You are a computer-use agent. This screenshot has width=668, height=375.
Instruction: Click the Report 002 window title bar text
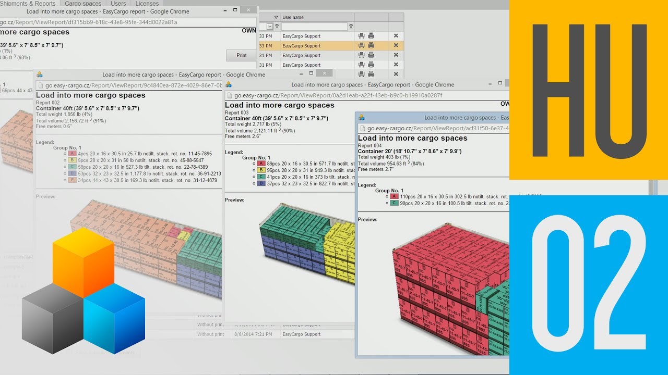[184, 74]
